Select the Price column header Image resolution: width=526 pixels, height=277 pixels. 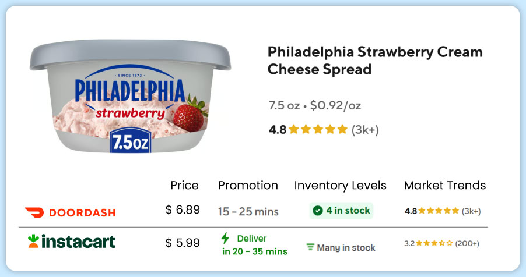(x=184, y=186)
